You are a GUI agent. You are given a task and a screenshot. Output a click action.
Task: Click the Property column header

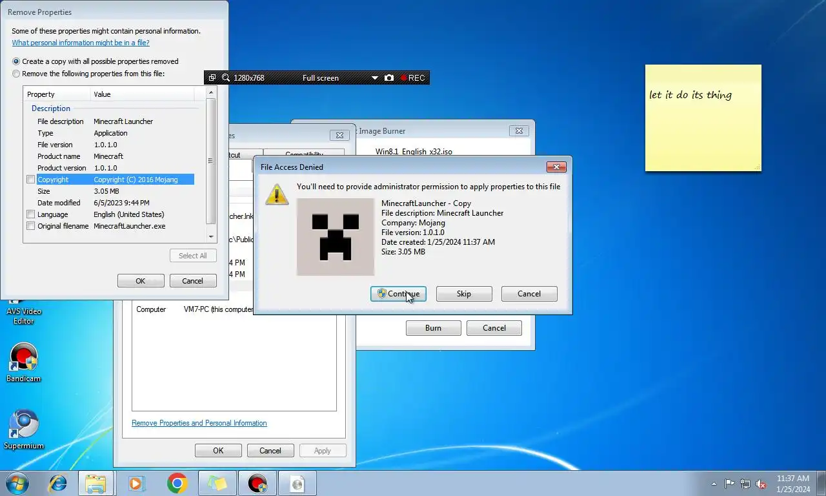pyautogui.click(x=57, y=94)
